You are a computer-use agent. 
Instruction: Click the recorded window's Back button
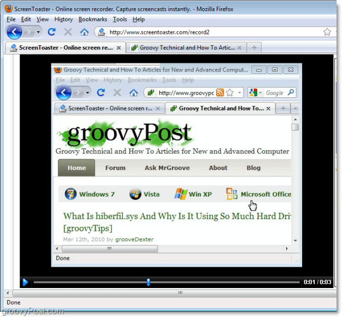point(63,92)
